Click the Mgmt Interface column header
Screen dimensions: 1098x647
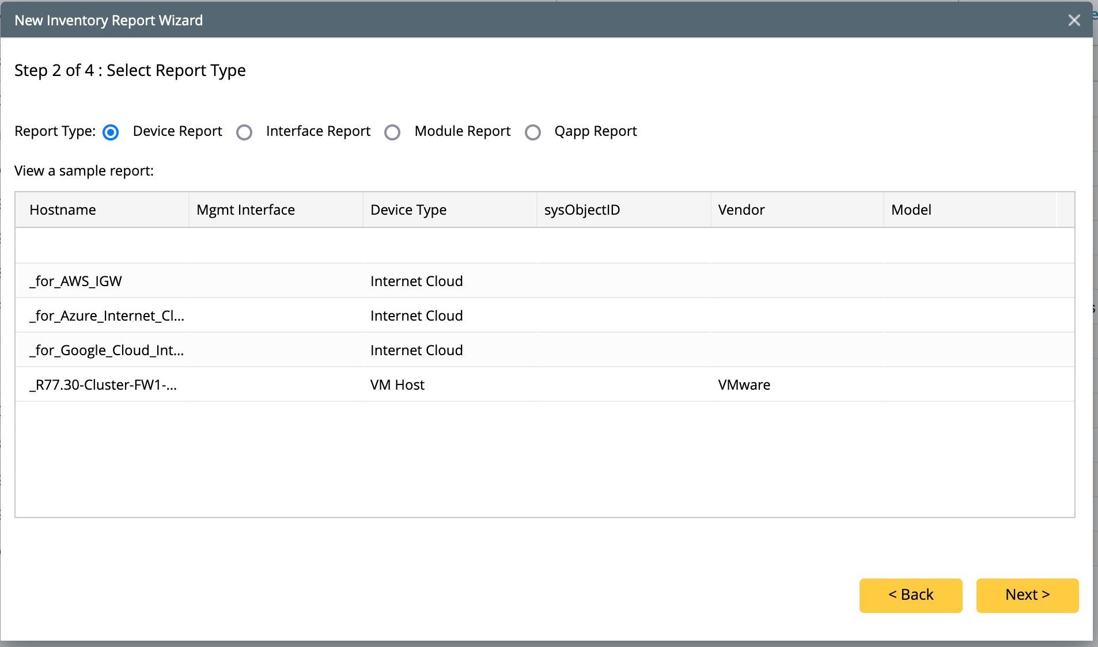coord(245,210)
